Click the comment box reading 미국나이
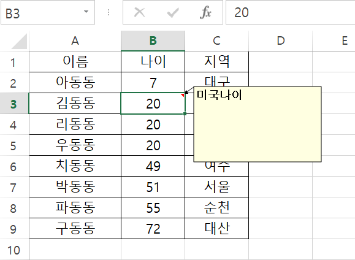Screen dimensions: 355x260 click(x=258, y=124)
